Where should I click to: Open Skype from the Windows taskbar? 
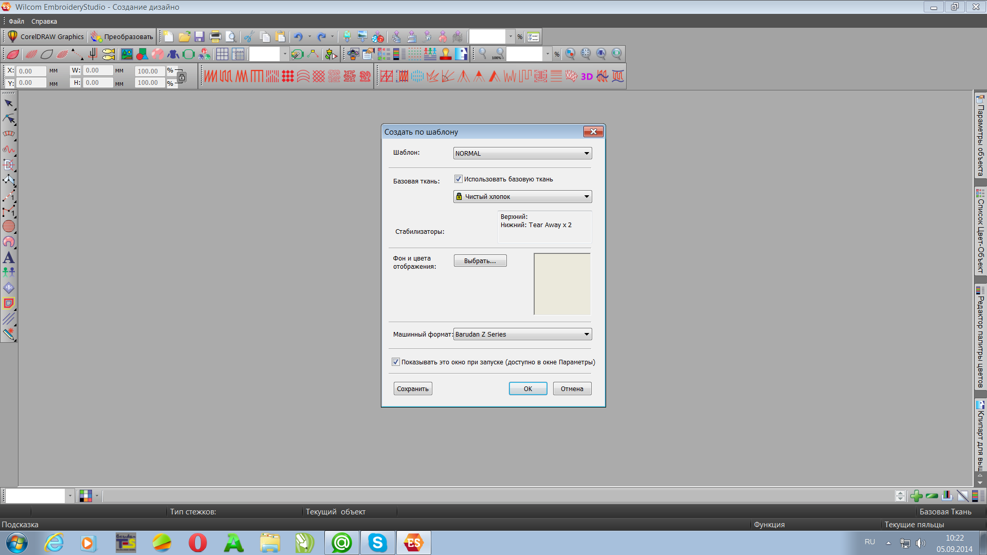377,543
